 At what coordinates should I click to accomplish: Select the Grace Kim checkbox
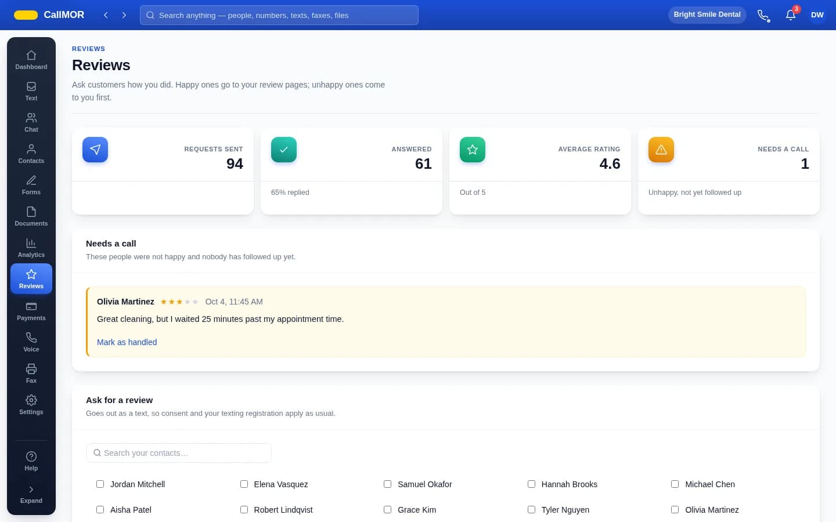click(x=387, y=510)
